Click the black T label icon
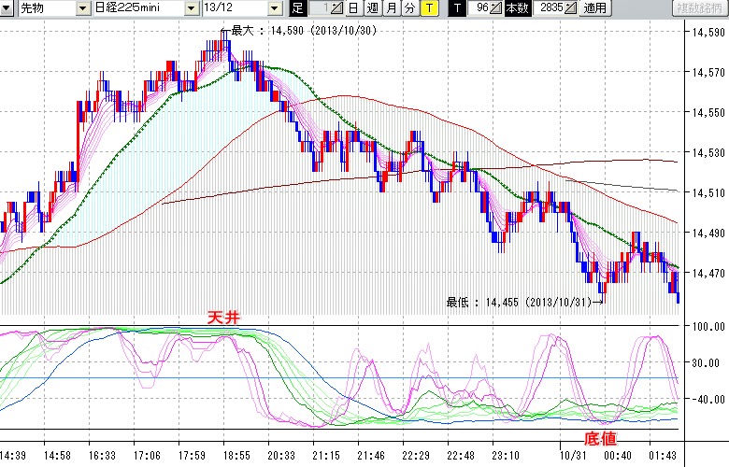This screenshot has height=467, width=729. 457,8
